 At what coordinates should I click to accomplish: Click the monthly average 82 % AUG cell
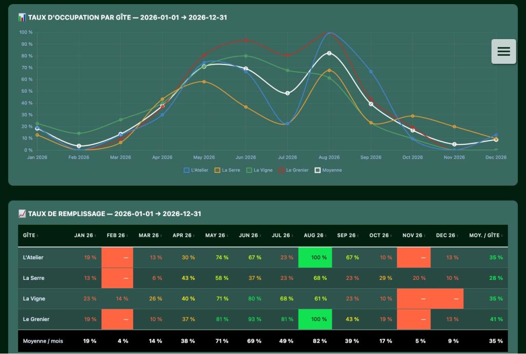pos(315,341)
